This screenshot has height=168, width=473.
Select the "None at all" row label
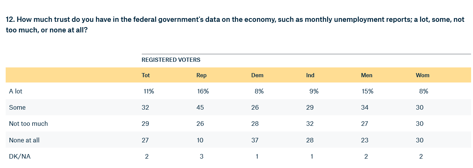pos(24,140)
